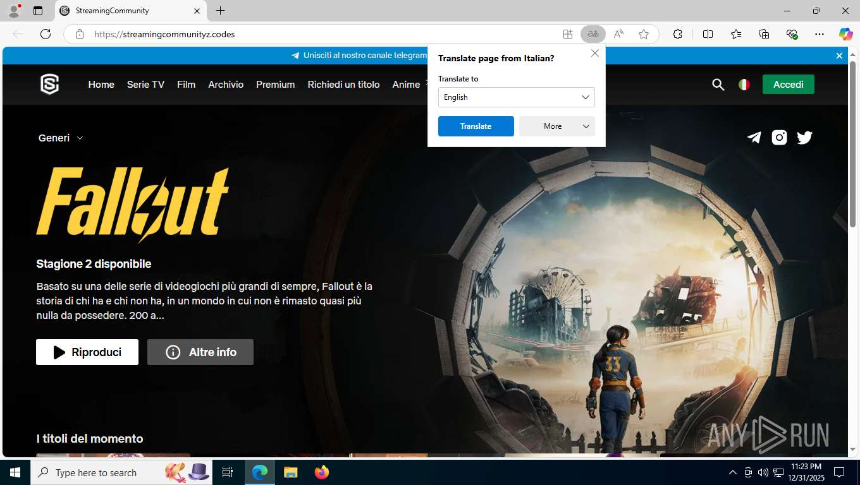Open the Anime section
860x485 pixels.
pyautogui.click(x=406, y=84)
